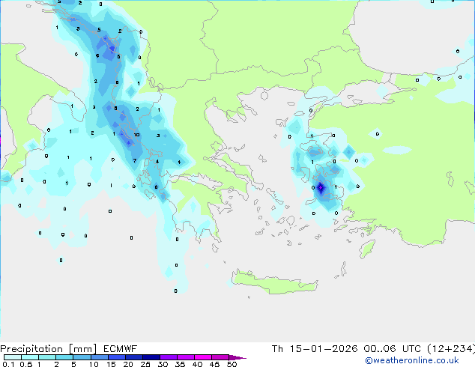The image size is (475, 367).
Task: Select the ECMWF model label
Action: [x=121, y=349]
